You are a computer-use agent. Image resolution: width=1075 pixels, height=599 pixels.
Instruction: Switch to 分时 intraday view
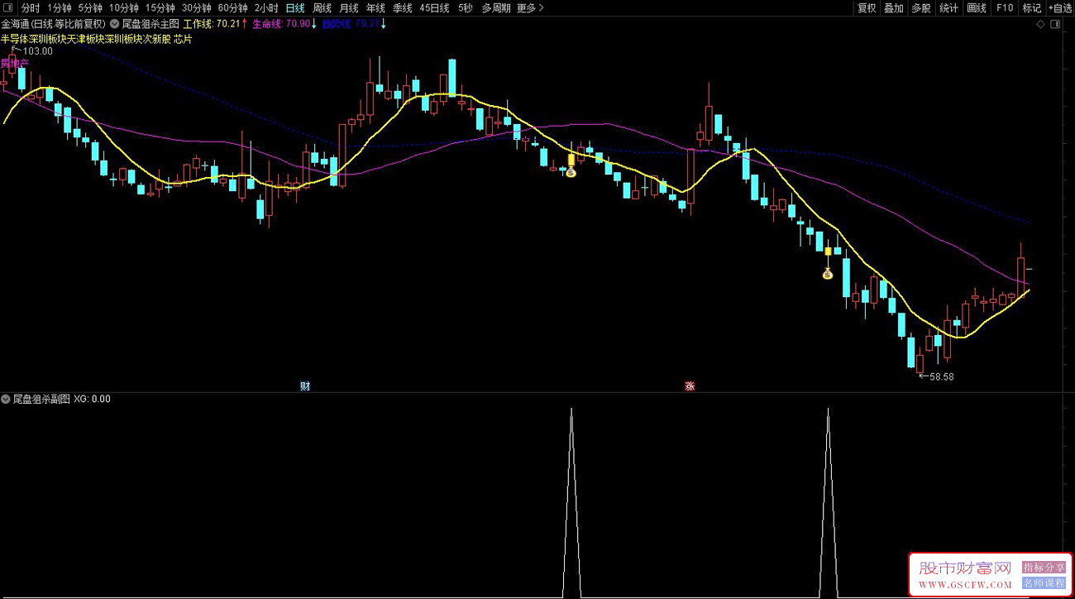coord(31,8)
